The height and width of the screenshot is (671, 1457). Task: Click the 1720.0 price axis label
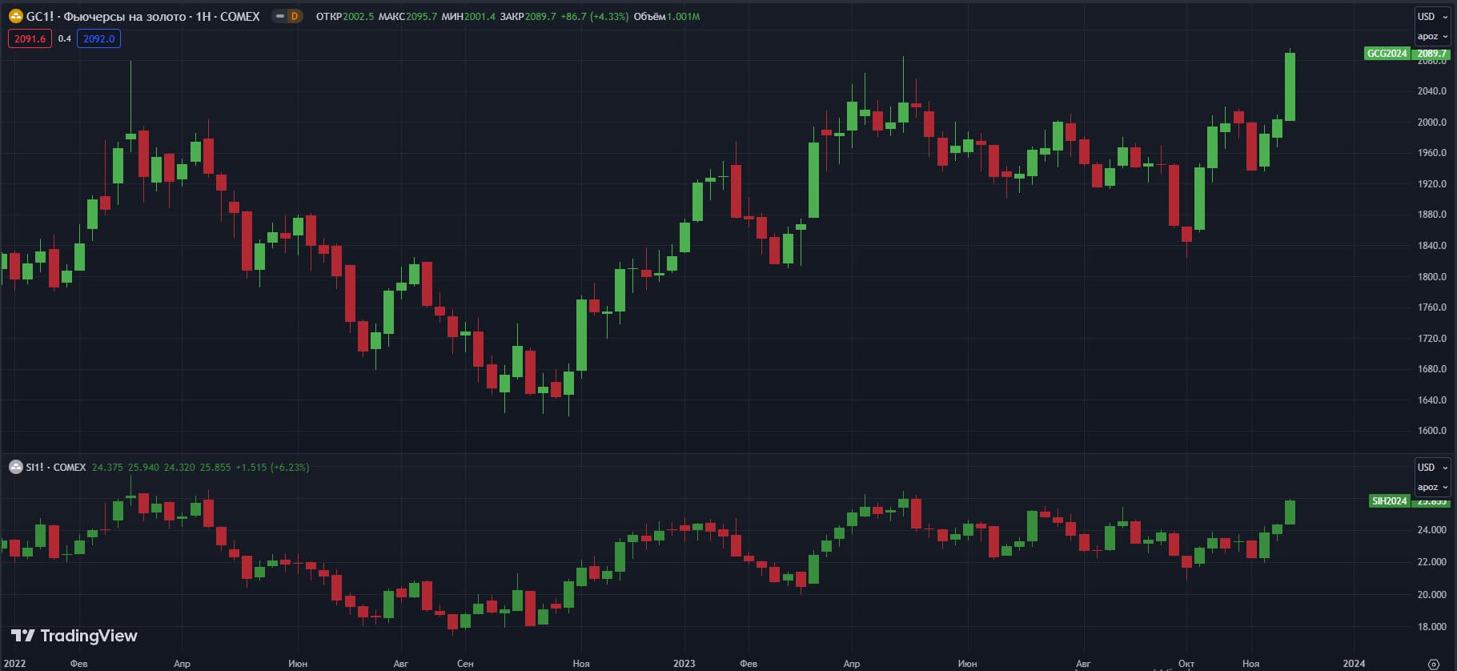pyautogui.click(x=1432, y=339)
